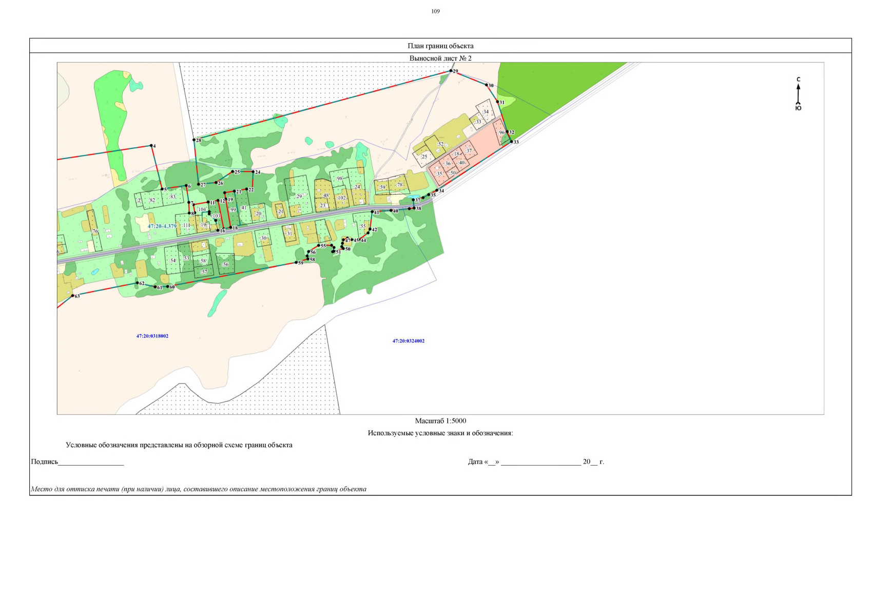Click the Подпись signature line
Screen dimensions: 871x616
click(91, 462)
